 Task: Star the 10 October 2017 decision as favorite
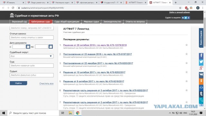(186, 72)
